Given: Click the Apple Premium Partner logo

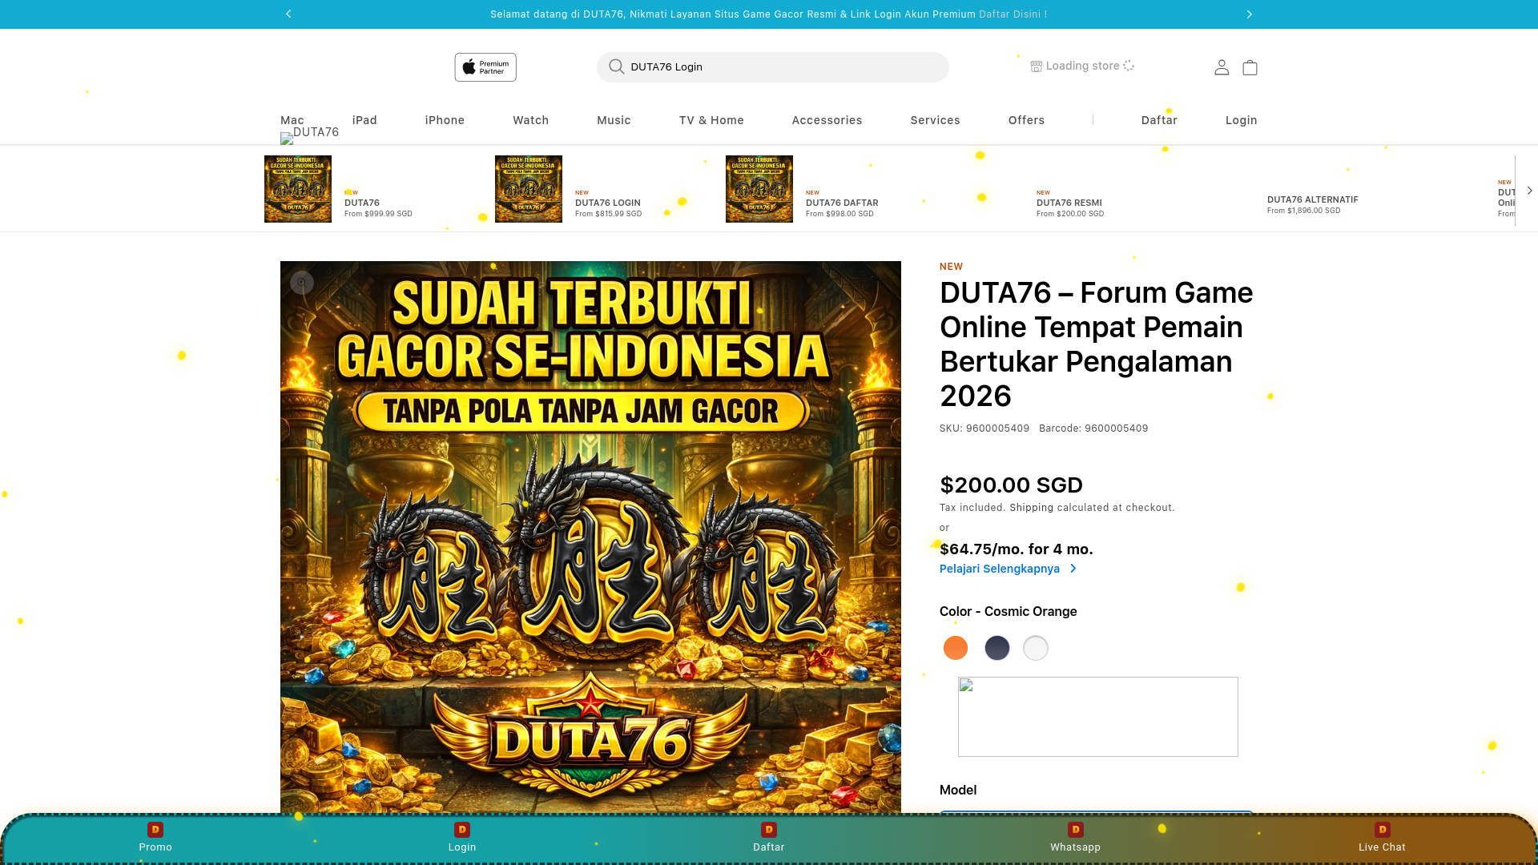Looking at the screenshot, I should pyautogui.click(x=485, y=67).
